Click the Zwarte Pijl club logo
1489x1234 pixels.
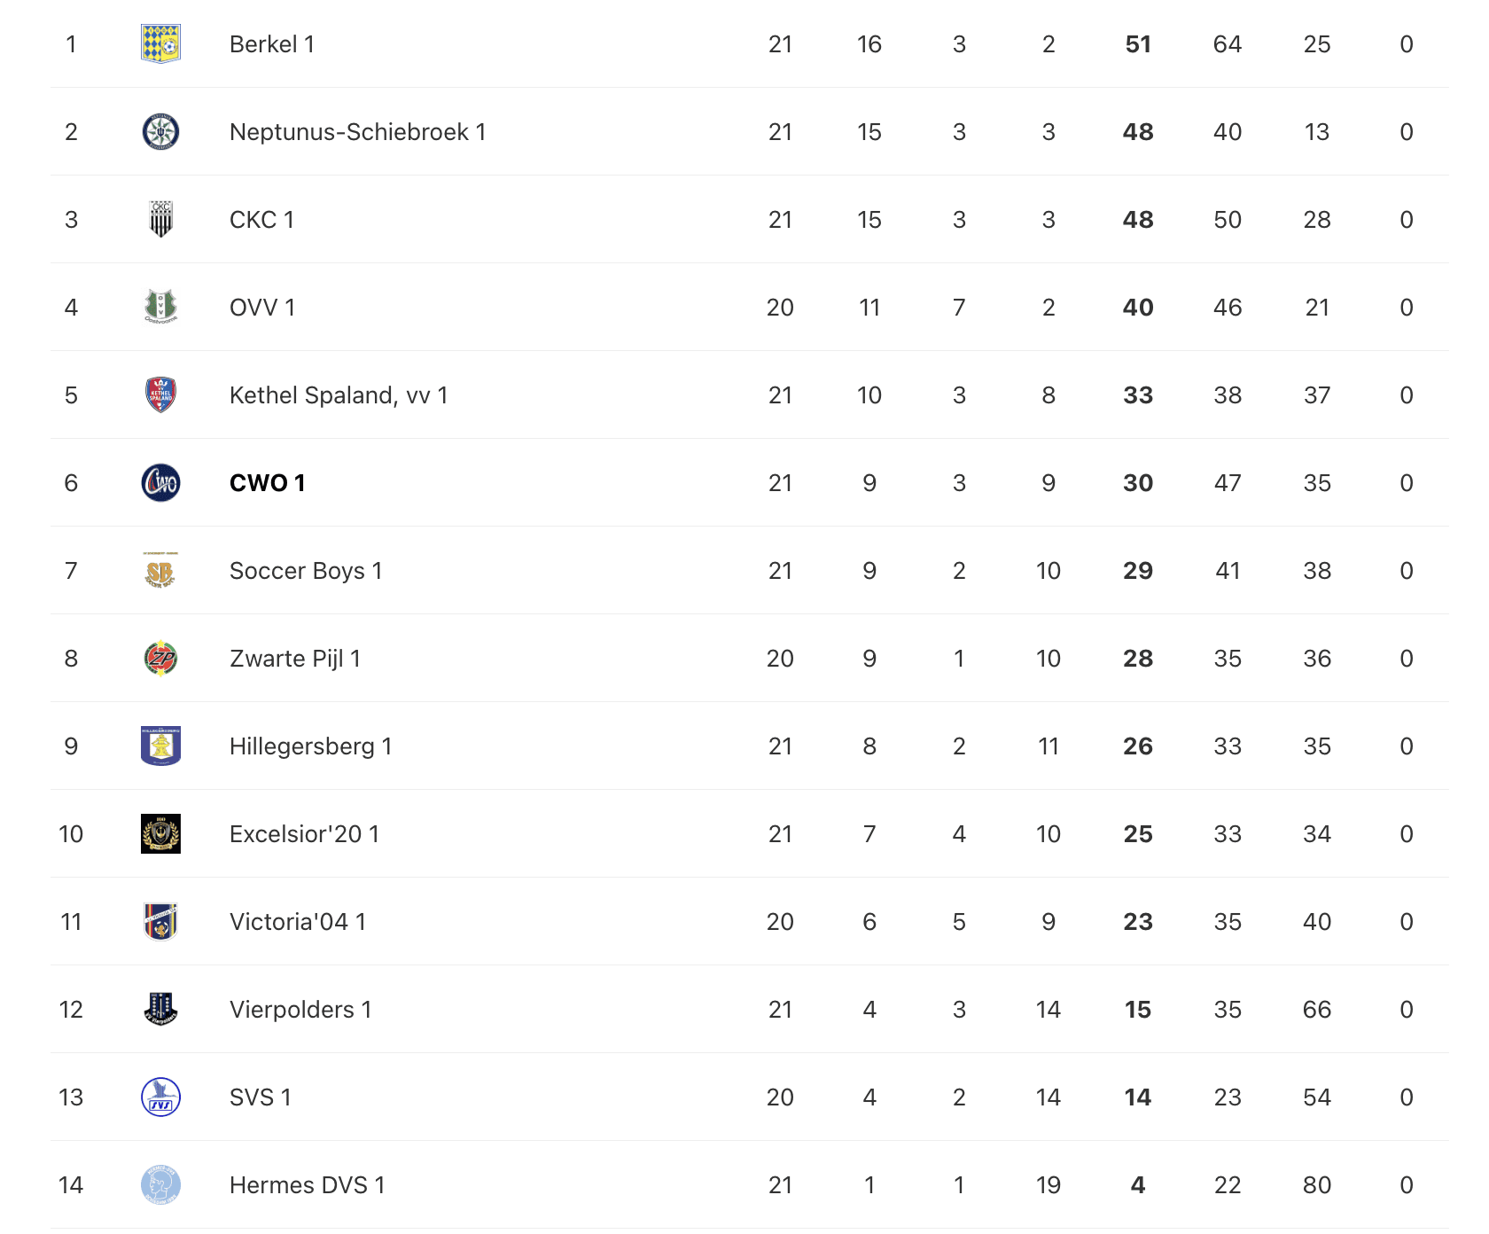click(x=160, y=658)
